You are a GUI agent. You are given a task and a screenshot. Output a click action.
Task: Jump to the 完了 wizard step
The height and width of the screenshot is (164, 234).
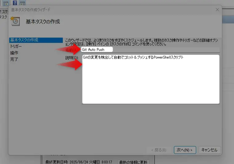14,59
